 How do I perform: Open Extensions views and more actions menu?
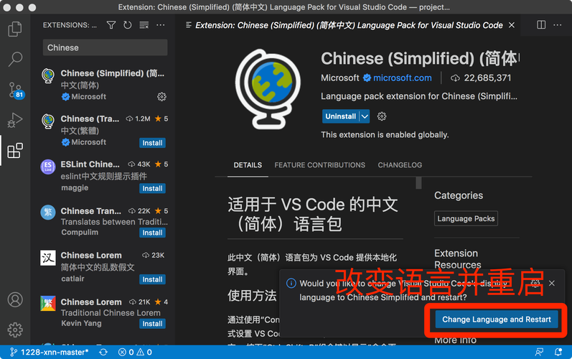click(x=161, y=25)
